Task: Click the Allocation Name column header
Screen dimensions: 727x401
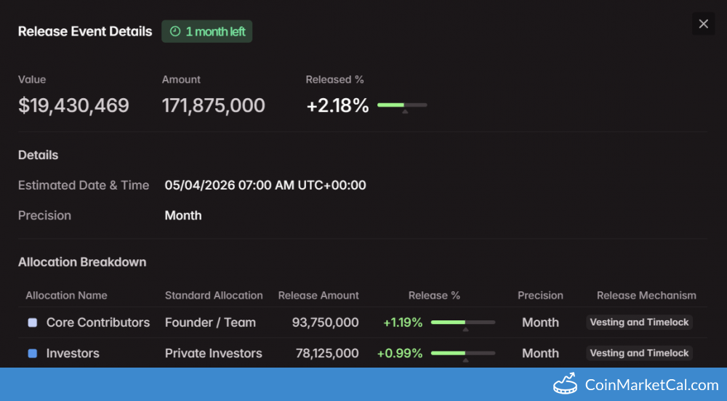Action: (66, 296)
